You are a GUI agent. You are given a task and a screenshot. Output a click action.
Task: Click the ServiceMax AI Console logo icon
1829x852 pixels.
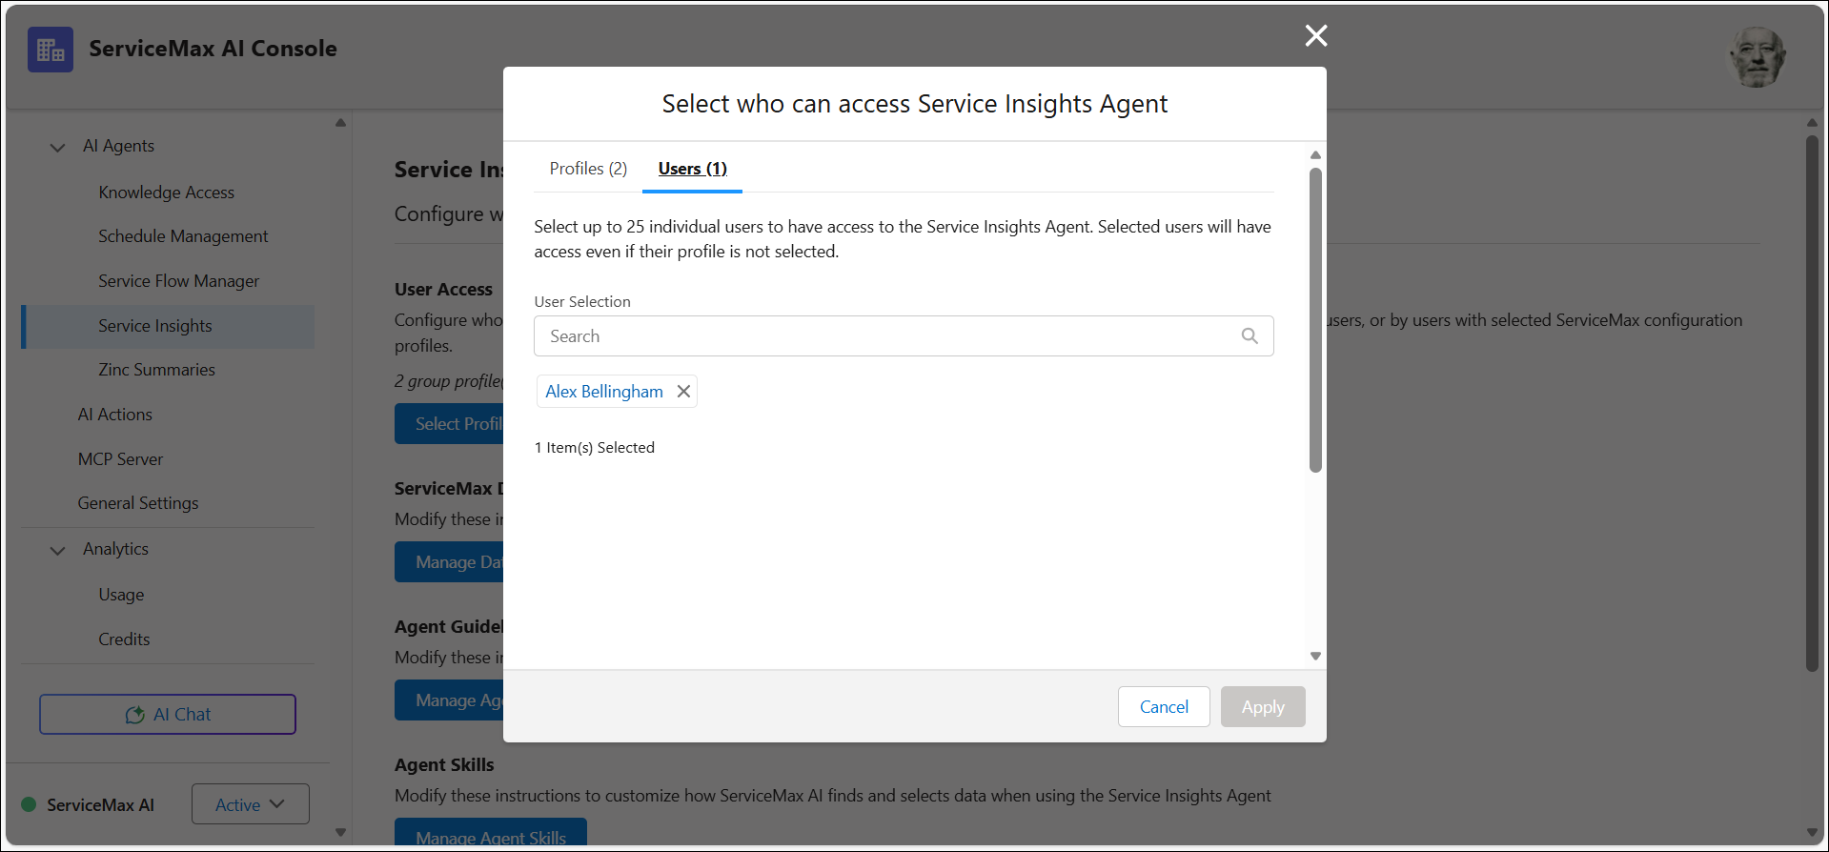pyautogui.click(x=51, y=50)
